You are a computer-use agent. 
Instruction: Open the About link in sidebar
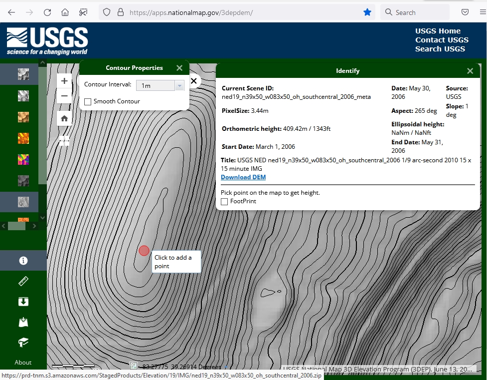[23, 362]
